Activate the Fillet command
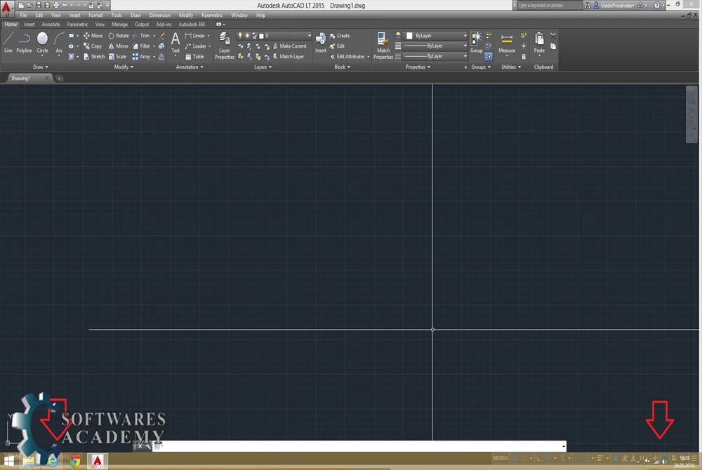This screenshot has height=470, width=702. pyautogui.click(x=141, y=46)
